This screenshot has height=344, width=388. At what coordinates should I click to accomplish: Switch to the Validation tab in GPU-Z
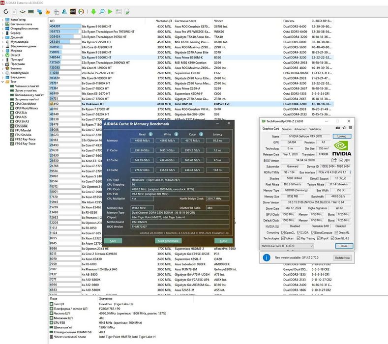[x=315, y=129]
